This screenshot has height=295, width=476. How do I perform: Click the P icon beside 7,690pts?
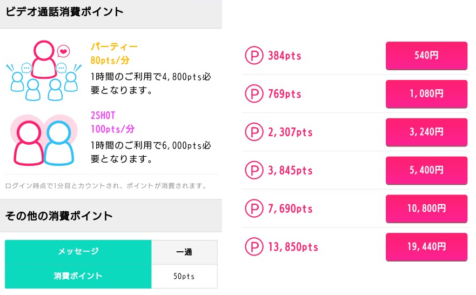coord(253,209)
